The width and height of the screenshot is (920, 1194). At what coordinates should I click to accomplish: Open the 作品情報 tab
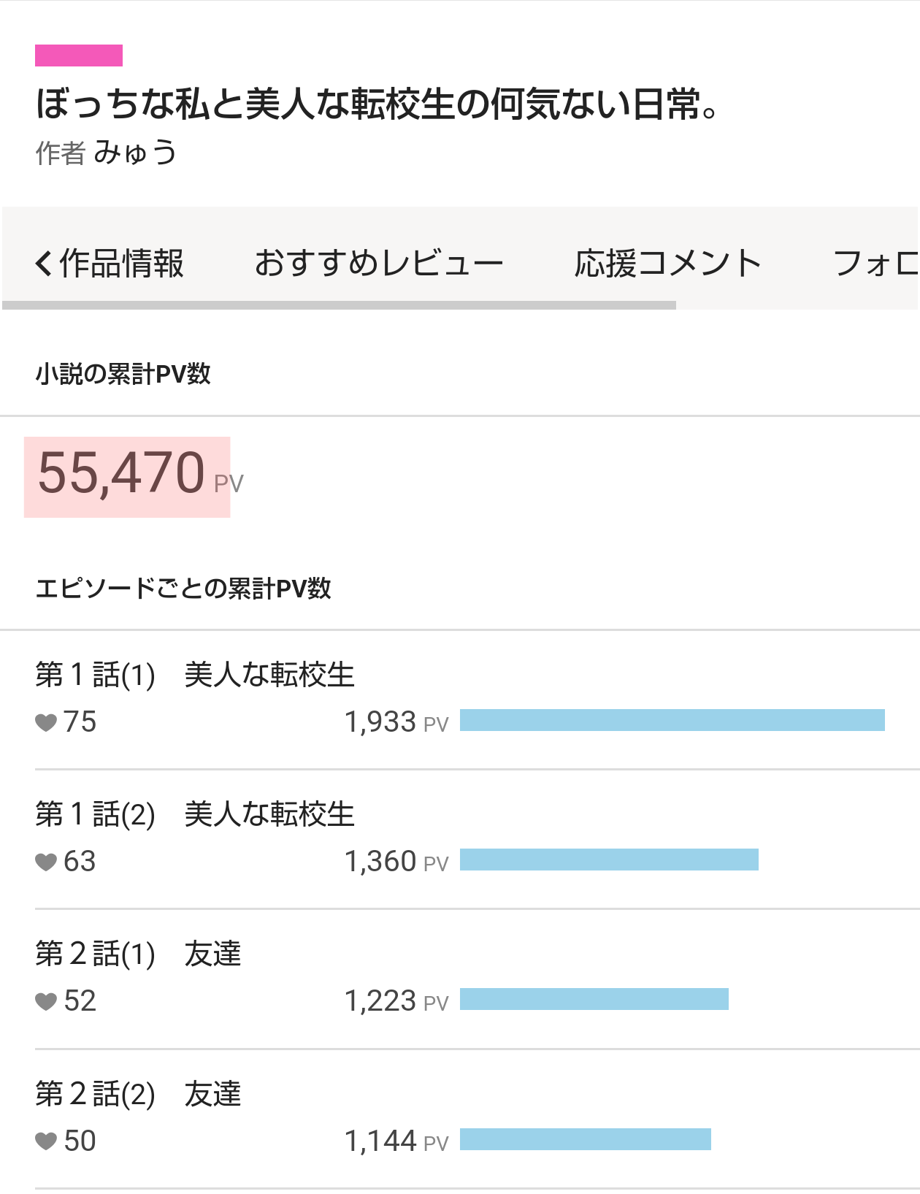[121, 264]
